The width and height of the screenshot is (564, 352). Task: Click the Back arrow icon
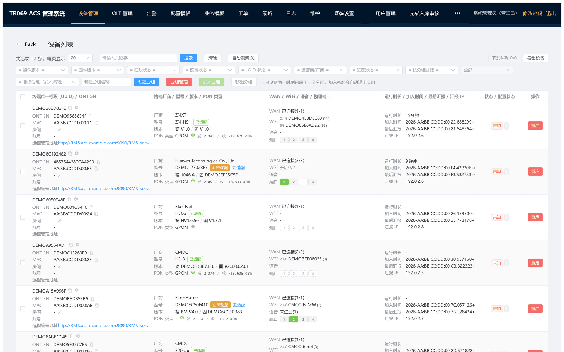(x=18, y=44)
